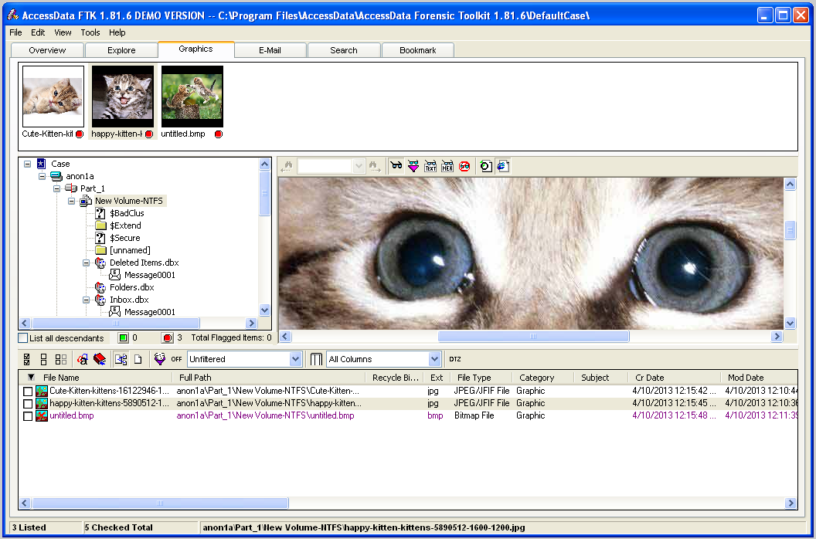The width and height of the screenshot is (816, 539).
Task: Sort by the Full Path column header
Action: 270,378
